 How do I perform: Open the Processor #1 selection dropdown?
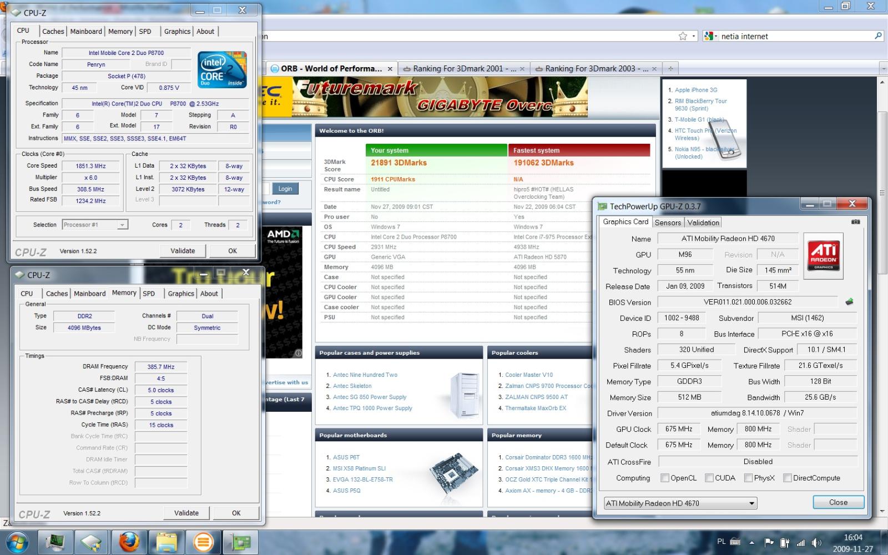[x=95, y=225]
